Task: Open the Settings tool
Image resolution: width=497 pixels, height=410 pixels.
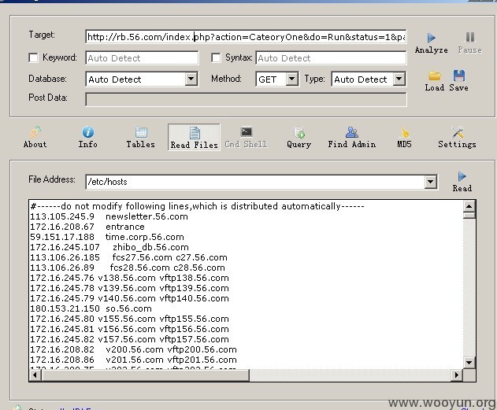Action: click(x=457, y=137)
